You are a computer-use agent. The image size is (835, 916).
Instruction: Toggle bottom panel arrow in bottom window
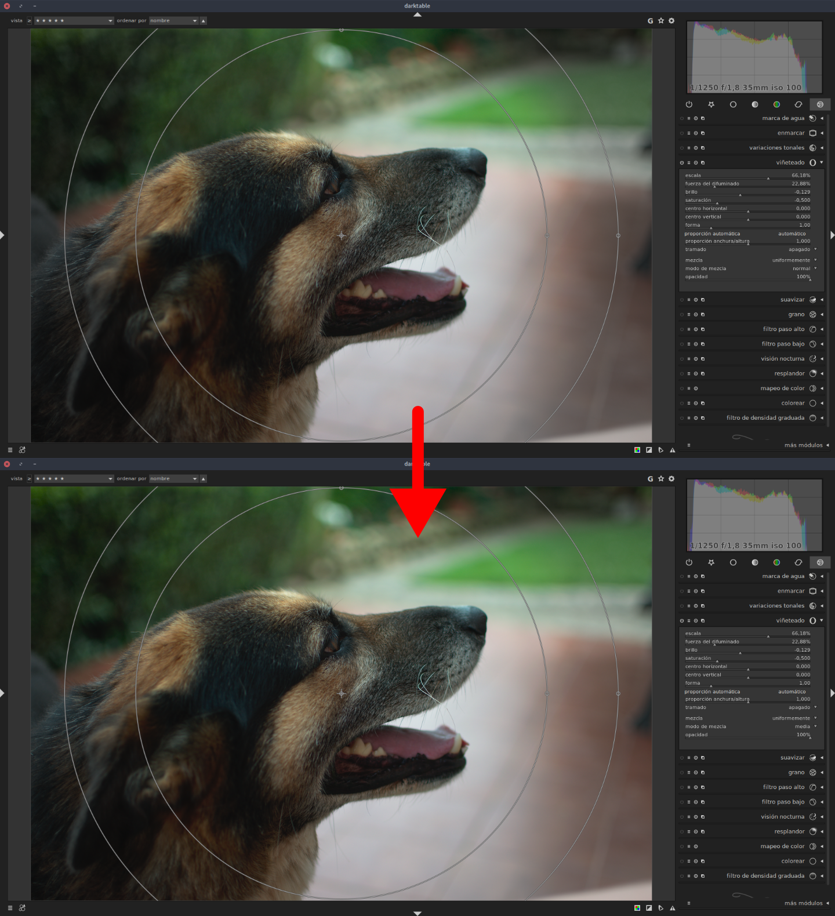(418, 913)
